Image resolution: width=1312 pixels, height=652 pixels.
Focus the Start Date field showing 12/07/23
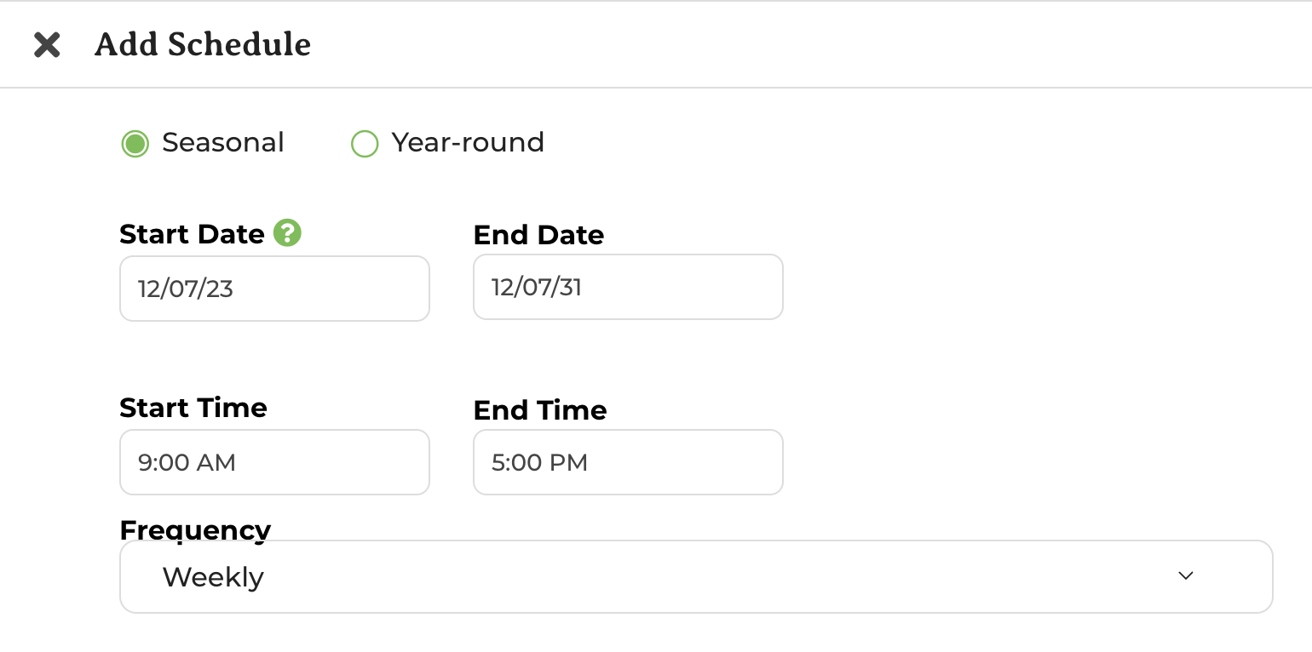coord(274,289)
